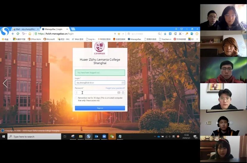
Task: Open the browser downloads icon
Action: point(165,34)
